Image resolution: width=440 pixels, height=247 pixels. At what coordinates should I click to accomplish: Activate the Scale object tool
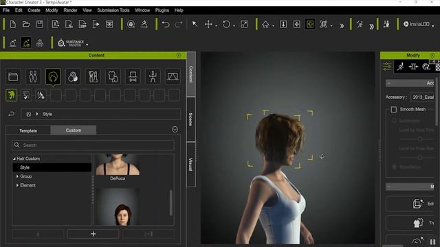244,25
